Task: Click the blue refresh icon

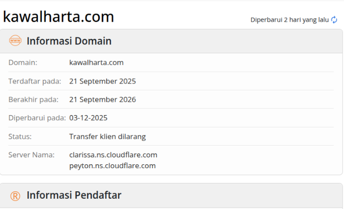Action: [334, 20]
